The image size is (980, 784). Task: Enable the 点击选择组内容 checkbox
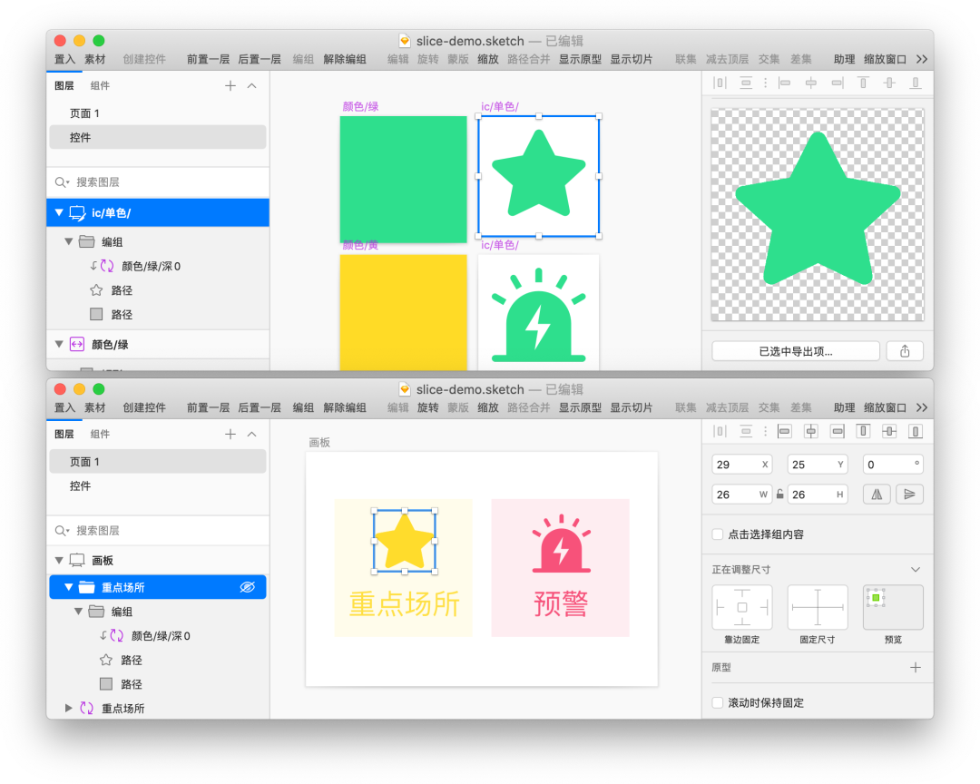pos(717,534)
